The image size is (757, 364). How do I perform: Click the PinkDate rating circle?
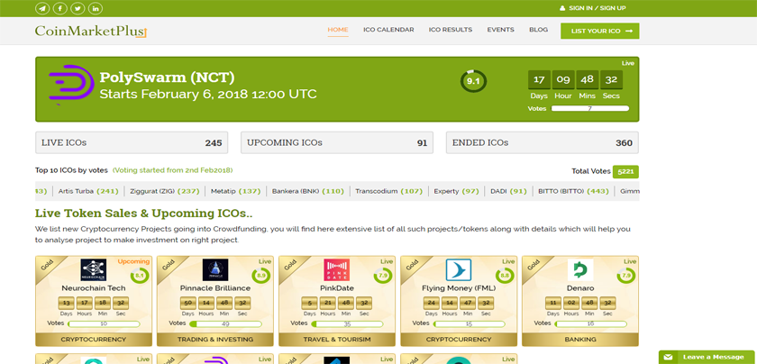click(x=383, y=276)
